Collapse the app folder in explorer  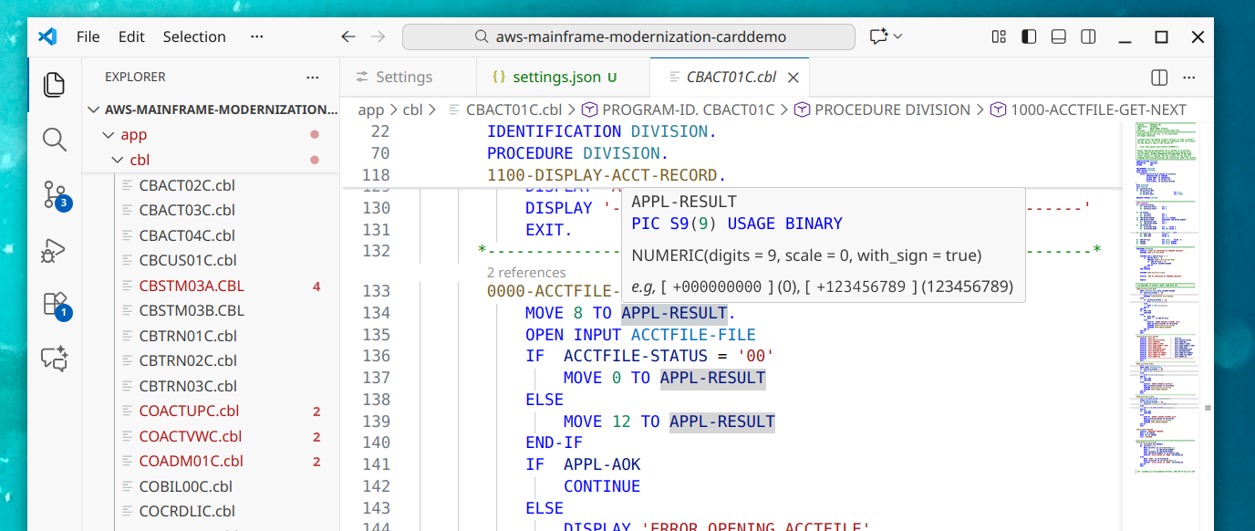click(133, 134)
